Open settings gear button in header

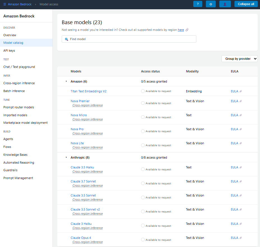point(211,4)
